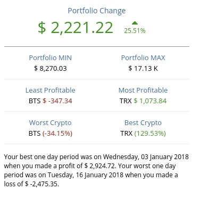Select the $ 8,270.03 minimum value
200x198 pixels.
click(x=51, y=68)
